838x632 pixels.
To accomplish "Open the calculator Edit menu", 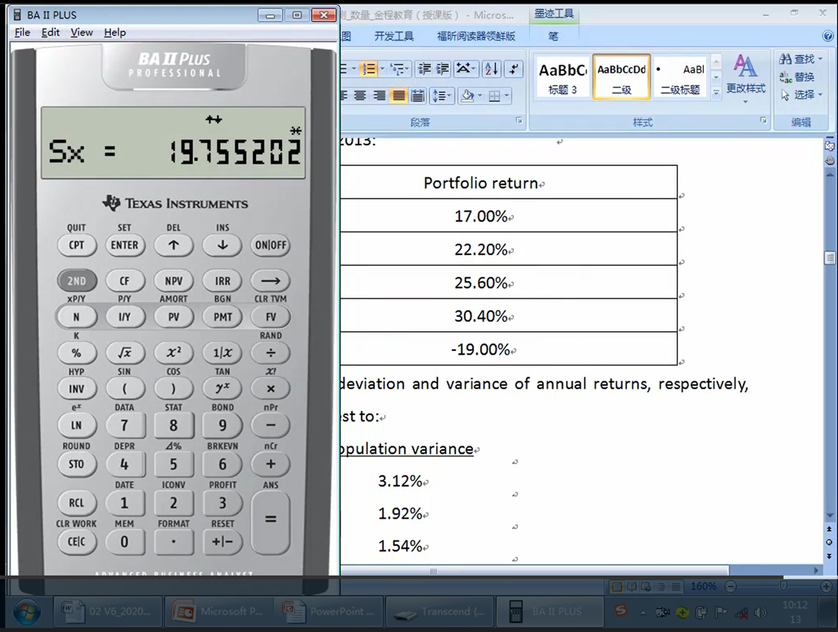I will pyautogui.click(x=50, y=33).
